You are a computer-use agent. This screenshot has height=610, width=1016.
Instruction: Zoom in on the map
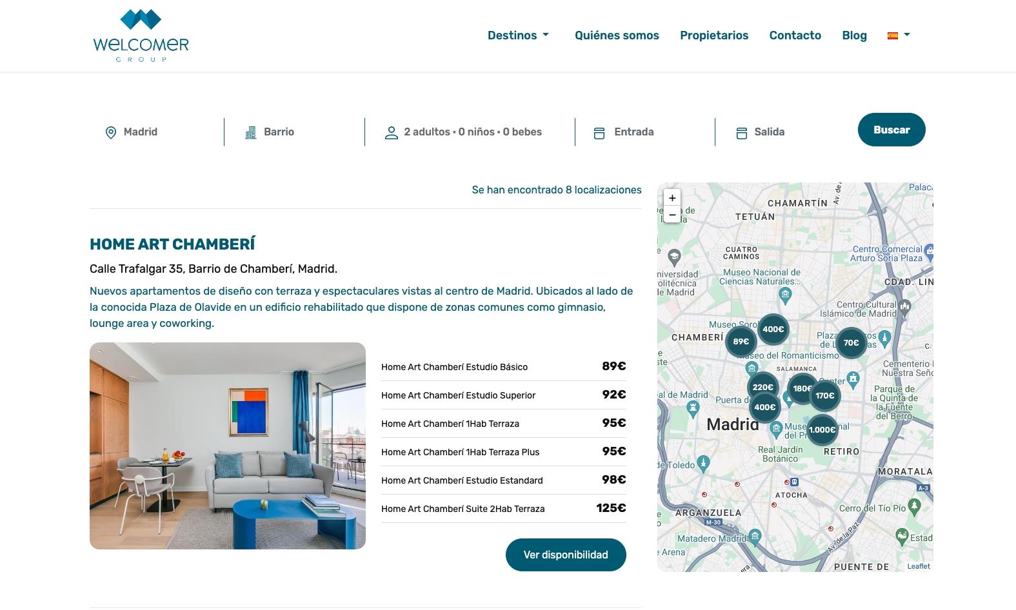click(672, 198)
